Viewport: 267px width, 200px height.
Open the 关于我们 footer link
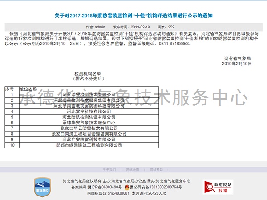point(109,169)
